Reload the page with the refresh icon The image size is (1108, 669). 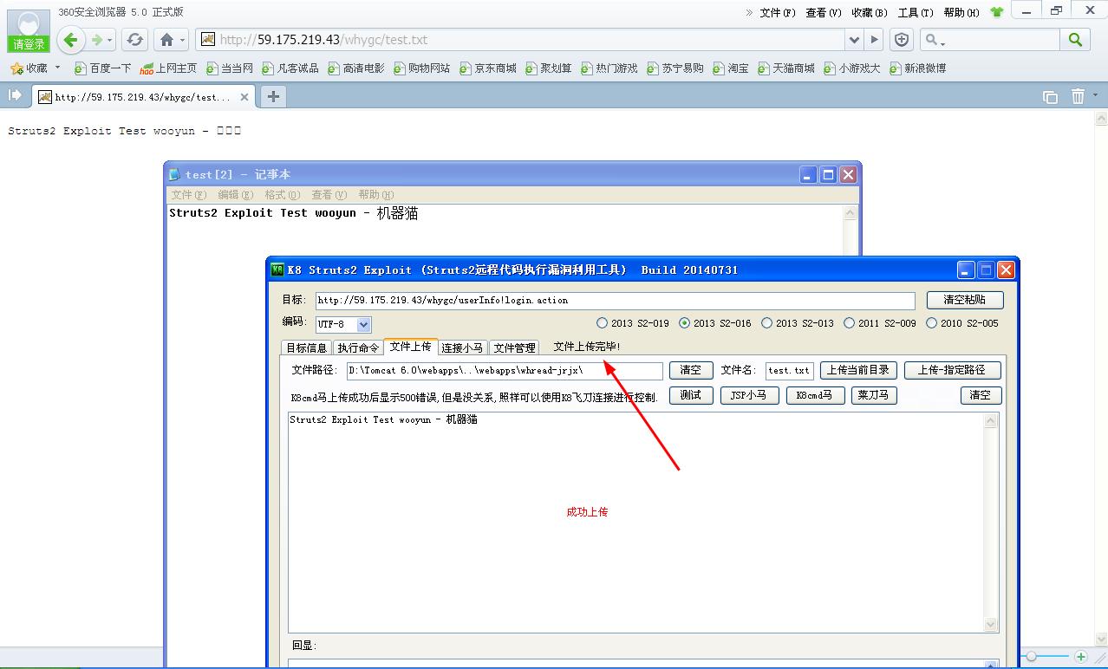[x=134, y=40]
